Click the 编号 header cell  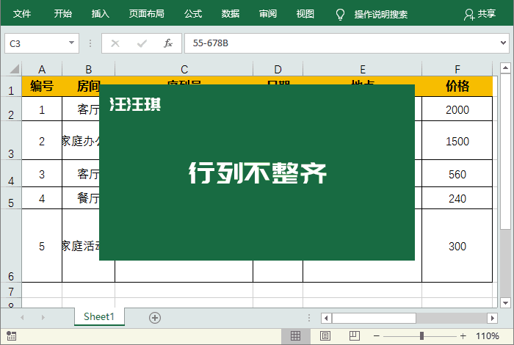42,87
